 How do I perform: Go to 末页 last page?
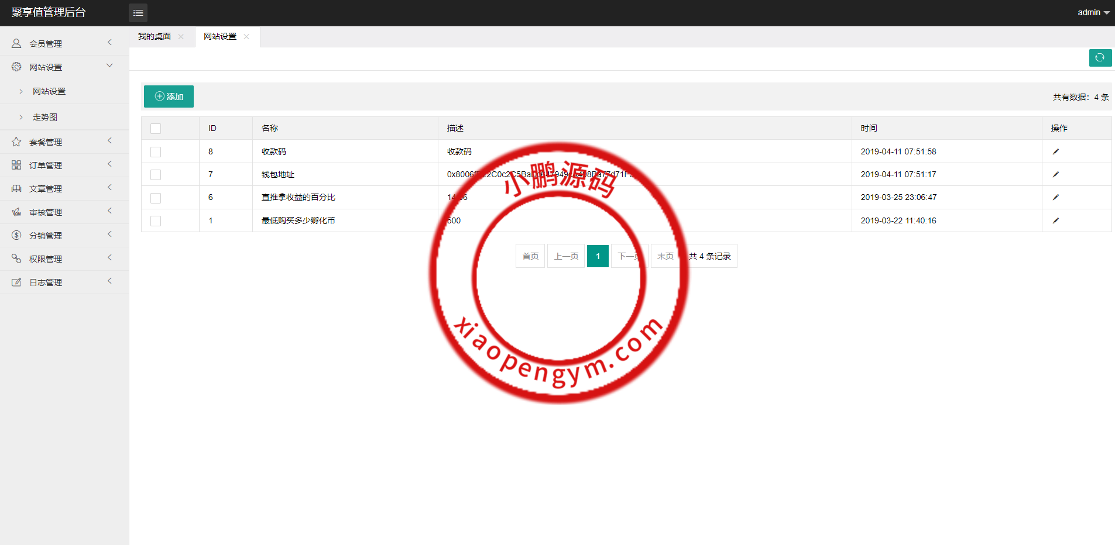pyautogui.click(x=664, y=256)
